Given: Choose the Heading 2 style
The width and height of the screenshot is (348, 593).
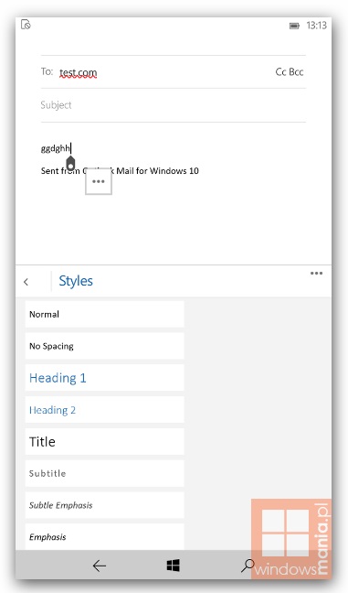Looking at the screenshot, I should pyautogui.click(x=104, y=410).
